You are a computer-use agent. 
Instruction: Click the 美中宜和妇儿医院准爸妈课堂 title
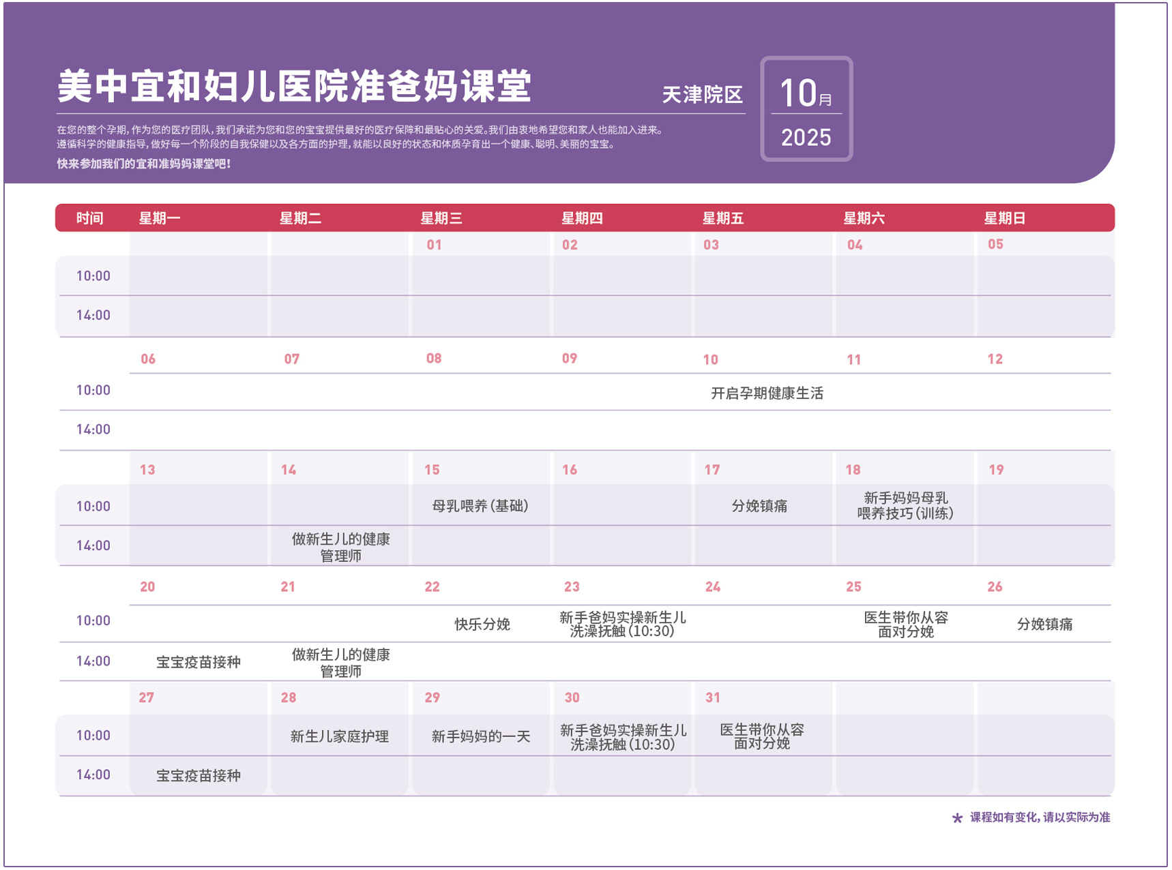pos(294,87)
